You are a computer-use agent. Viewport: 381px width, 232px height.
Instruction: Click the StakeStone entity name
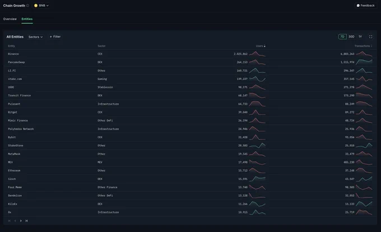click(x=16, y=146)
